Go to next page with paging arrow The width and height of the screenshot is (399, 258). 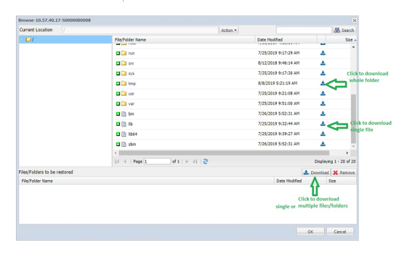187,161
